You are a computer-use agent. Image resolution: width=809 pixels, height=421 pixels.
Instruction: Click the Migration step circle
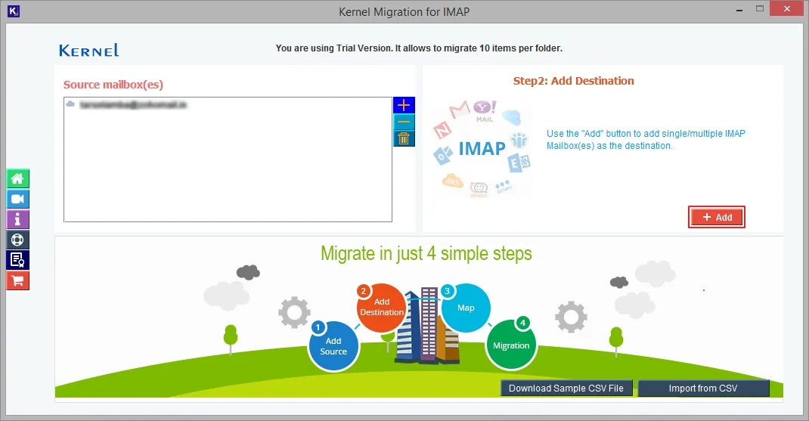pos(511,344)
